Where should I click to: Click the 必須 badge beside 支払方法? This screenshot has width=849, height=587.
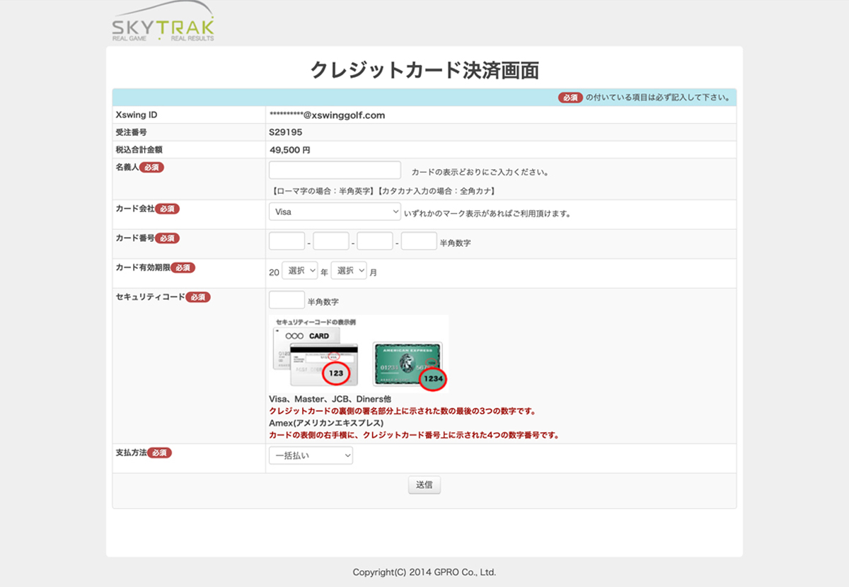click(x=159, y=453)
